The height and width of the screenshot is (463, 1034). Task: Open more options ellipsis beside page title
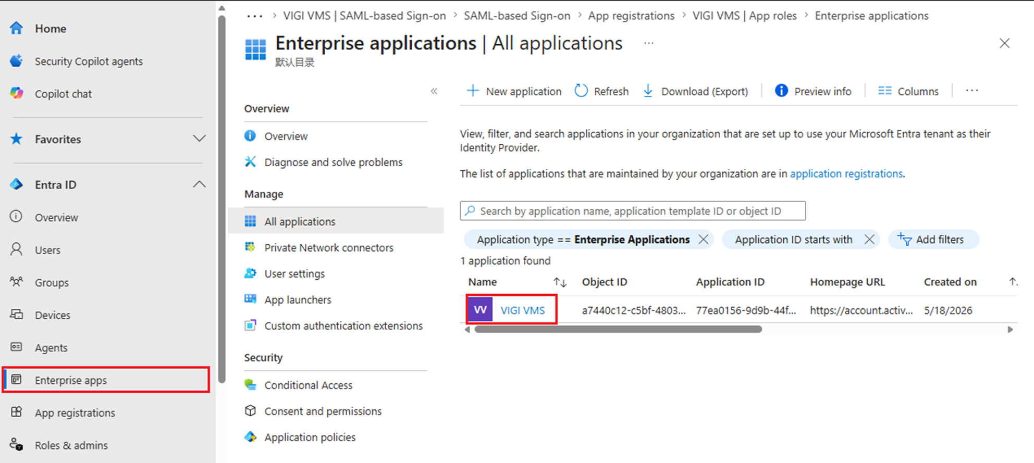click(648, 43)
